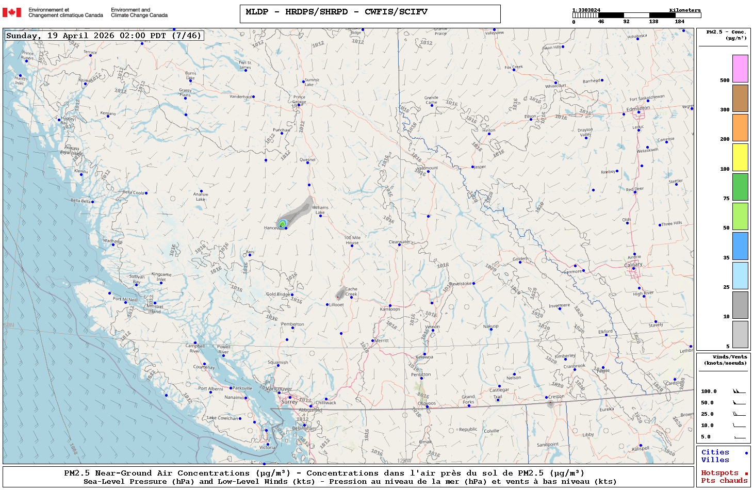Select the yellow 100 concentration swatch
The width and height of the screenshot is (753, 490).
[740, 157]
